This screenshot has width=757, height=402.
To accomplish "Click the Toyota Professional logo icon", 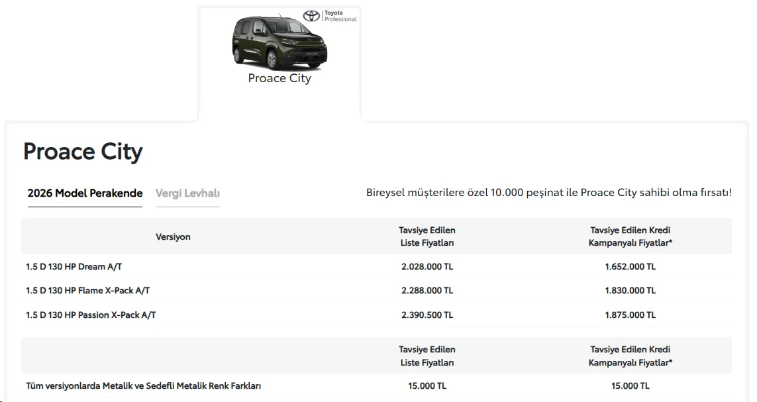I will tap(330, 16).
